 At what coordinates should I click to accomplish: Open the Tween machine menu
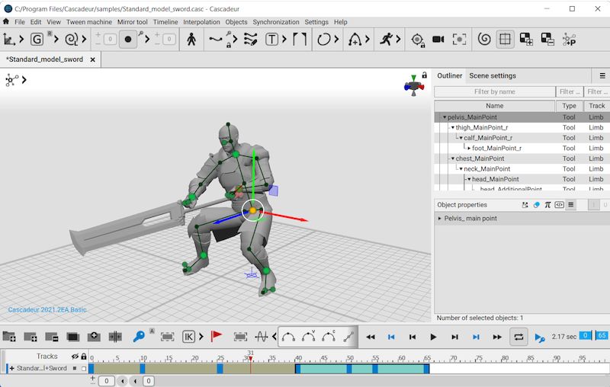(x=88, y=22)
